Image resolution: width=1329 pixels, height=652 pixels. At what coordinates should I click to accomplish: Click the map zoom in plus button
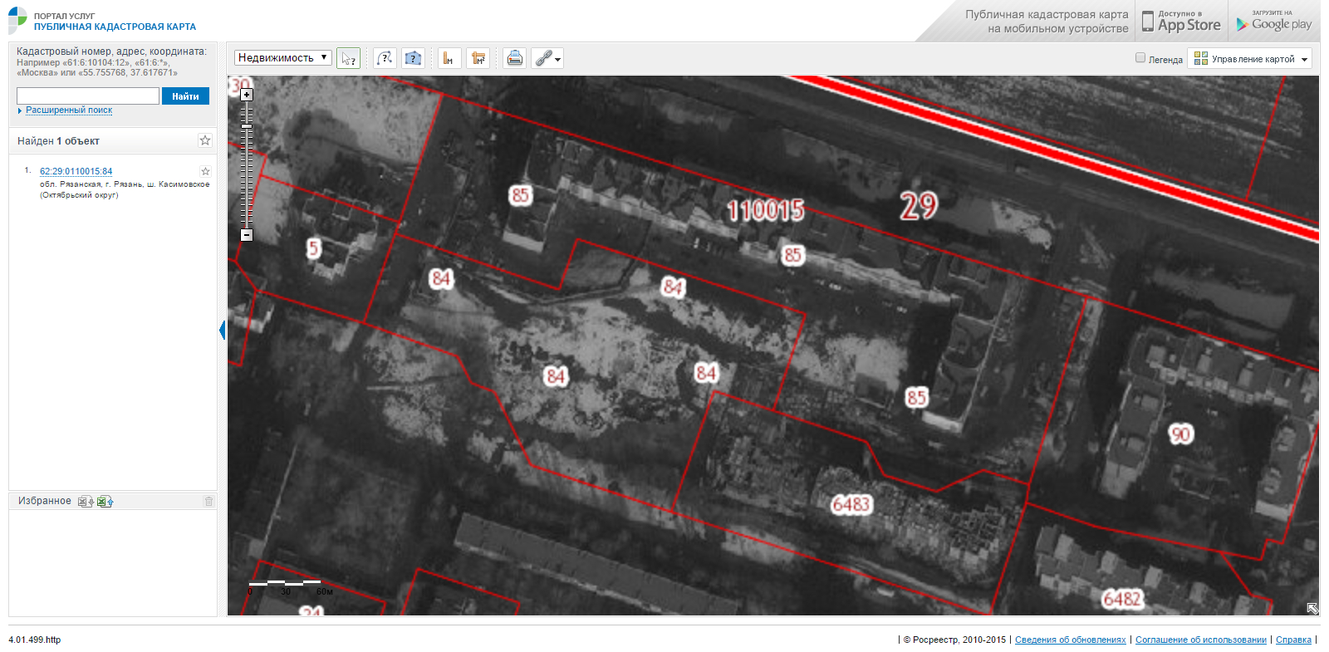(247, 95)
